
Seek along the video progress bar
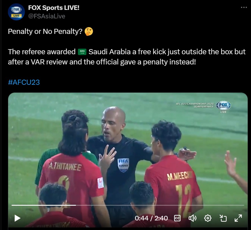point(128,205)
